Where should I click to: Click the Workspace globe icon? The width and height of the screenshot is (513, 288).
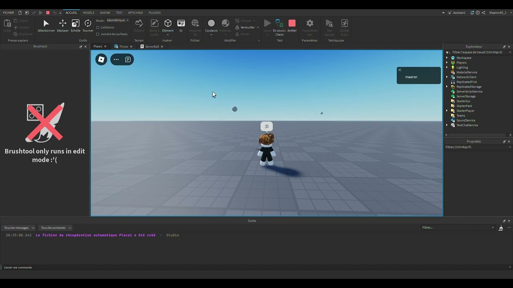click(x=453, y=58)
